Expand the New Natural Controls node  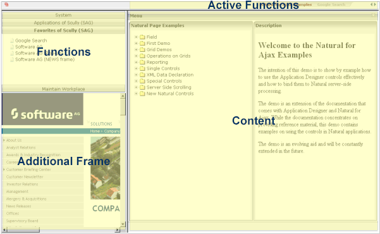136,94
